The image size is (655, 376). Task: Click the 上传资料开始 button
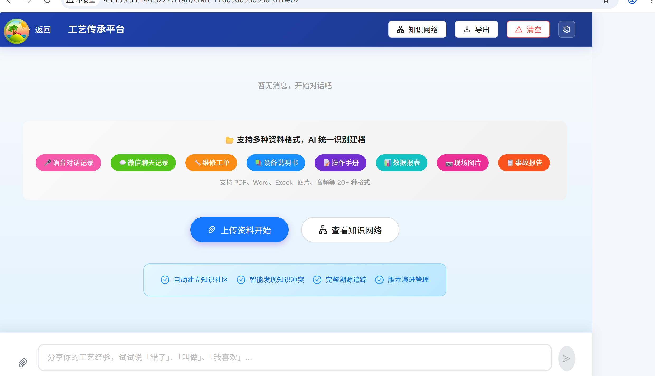click(x=239, y=229)
